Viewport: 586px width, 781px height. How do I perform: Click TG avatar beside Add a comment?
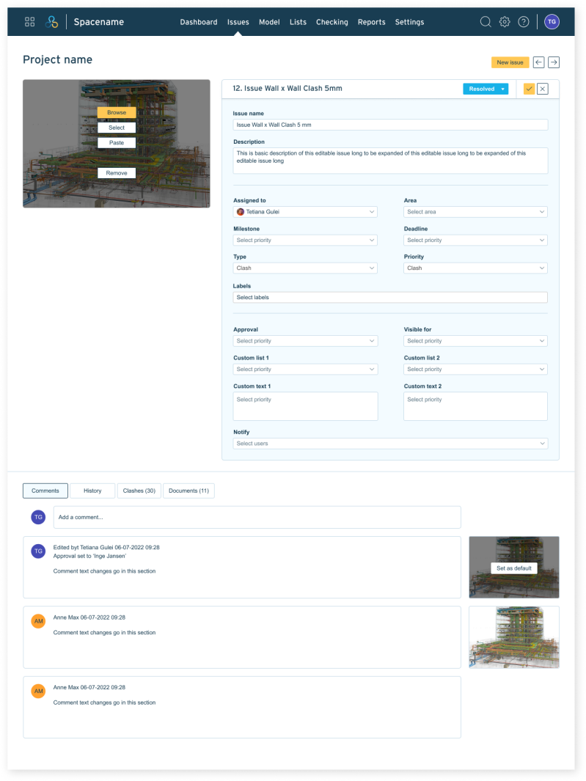(x=38, y=517)
